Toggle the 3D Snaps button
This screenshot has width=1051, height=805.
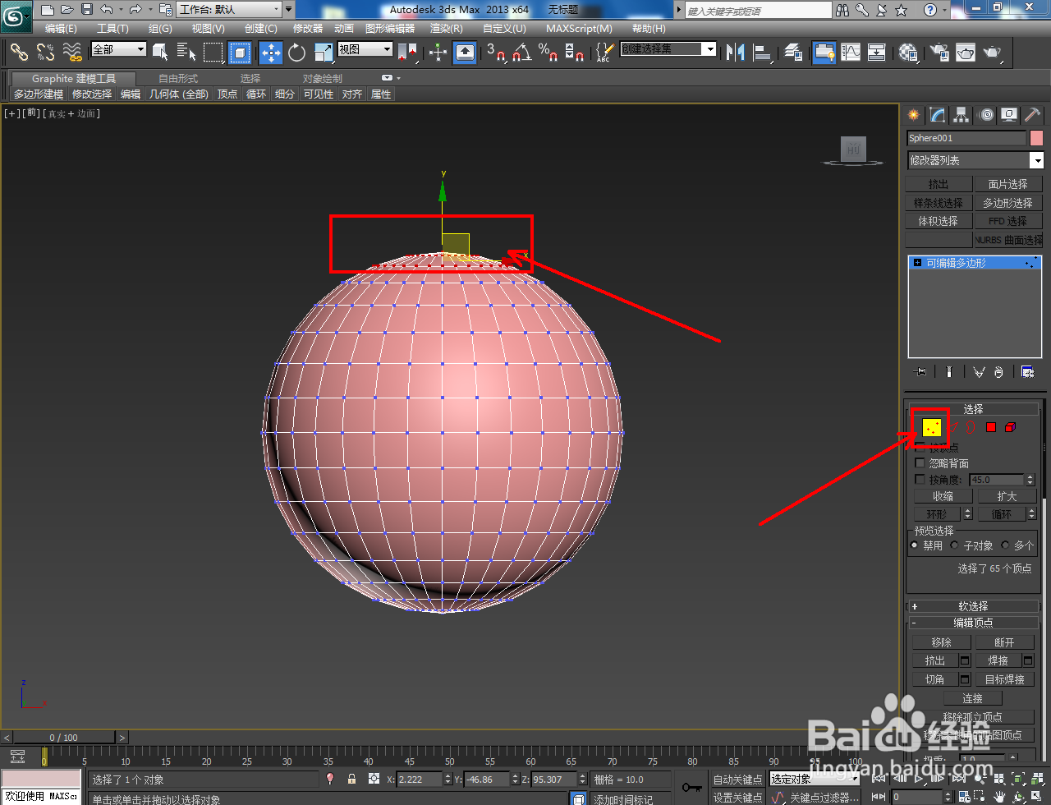point(496,53)
